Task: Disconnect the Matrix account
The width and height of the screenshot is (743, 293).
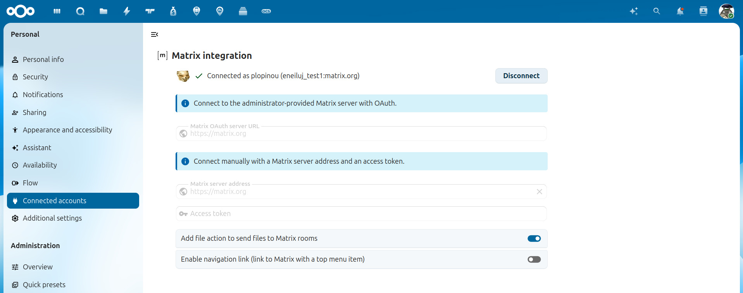Action: (x=521, y=76)
